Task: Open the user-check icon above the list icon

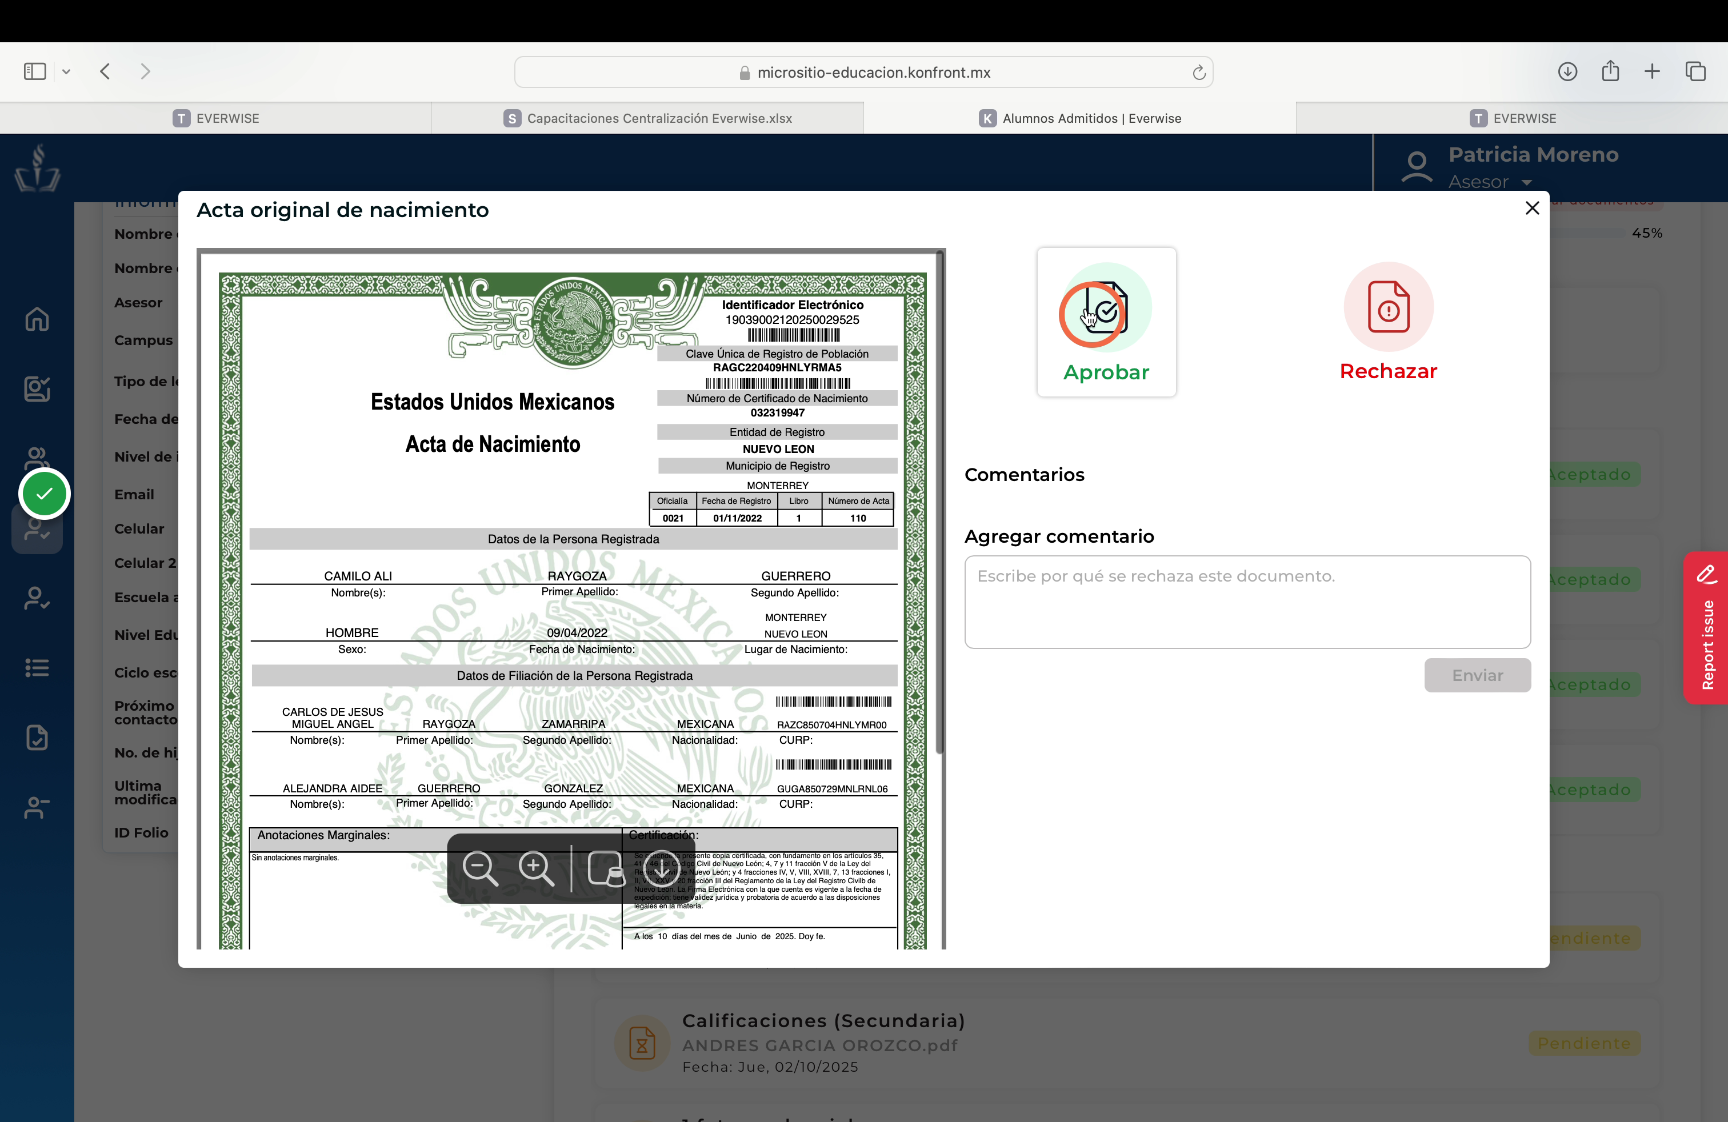Action: pos(37,598)
